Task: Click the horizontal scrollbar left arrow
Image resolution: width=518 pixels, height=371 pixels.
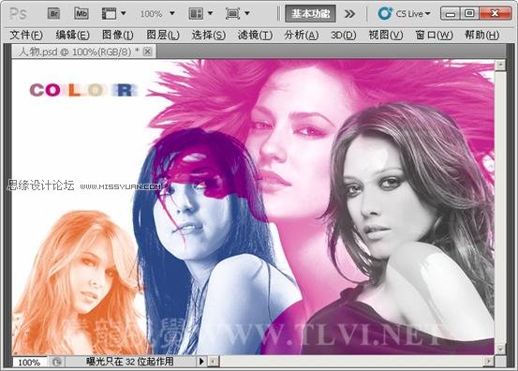Action: coord(213,362)
